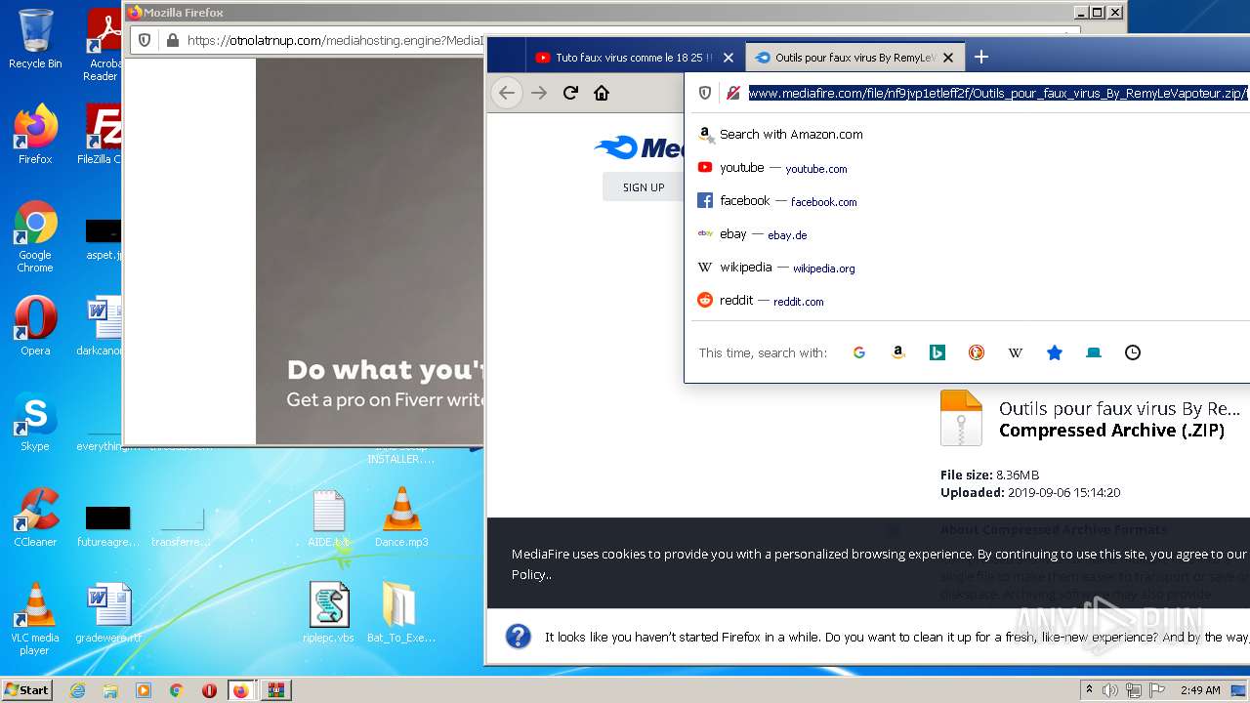Open the Windows Start menu
This screenshot has height=703, width=1250.
(x=26, y=690)
